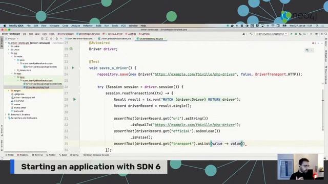Click the Autowired gutter icon on line 20
Screen dimensions: 328x184
(71, 49)
